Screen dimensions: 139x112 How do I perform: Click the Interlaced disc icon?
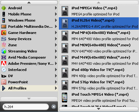tap(4, 70)
